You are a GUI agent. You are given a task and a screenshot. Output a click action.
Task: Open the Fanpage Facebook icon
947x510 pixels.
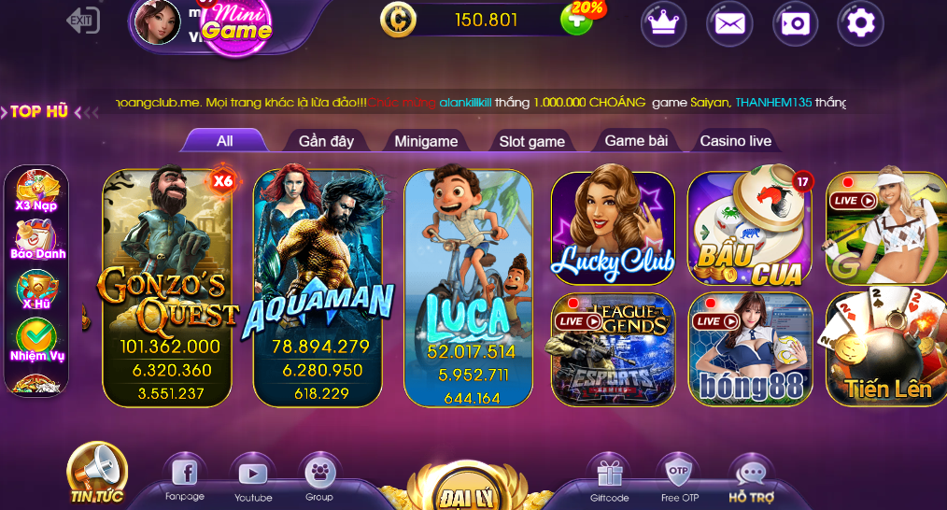[x=185, y=473]
